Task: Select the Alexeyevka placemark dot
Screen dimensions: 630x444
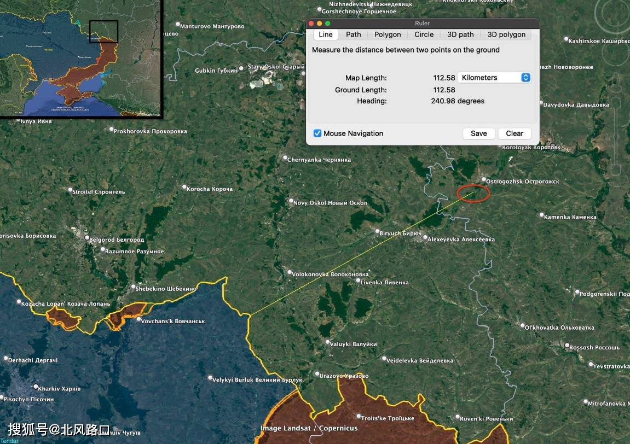Action: coord(425,237)
